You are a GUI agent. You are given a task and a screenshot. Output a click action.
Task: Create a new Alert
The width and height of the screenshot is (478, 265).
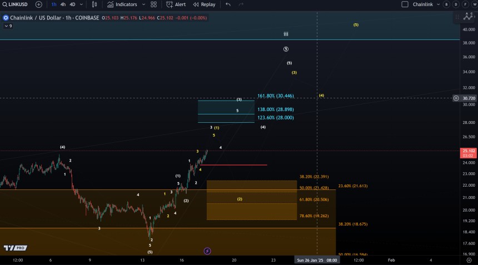176,4
